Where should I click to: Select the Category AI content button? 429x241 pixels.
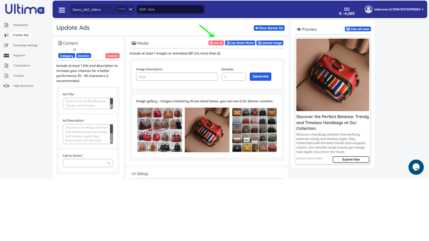[x=66, y=56]
